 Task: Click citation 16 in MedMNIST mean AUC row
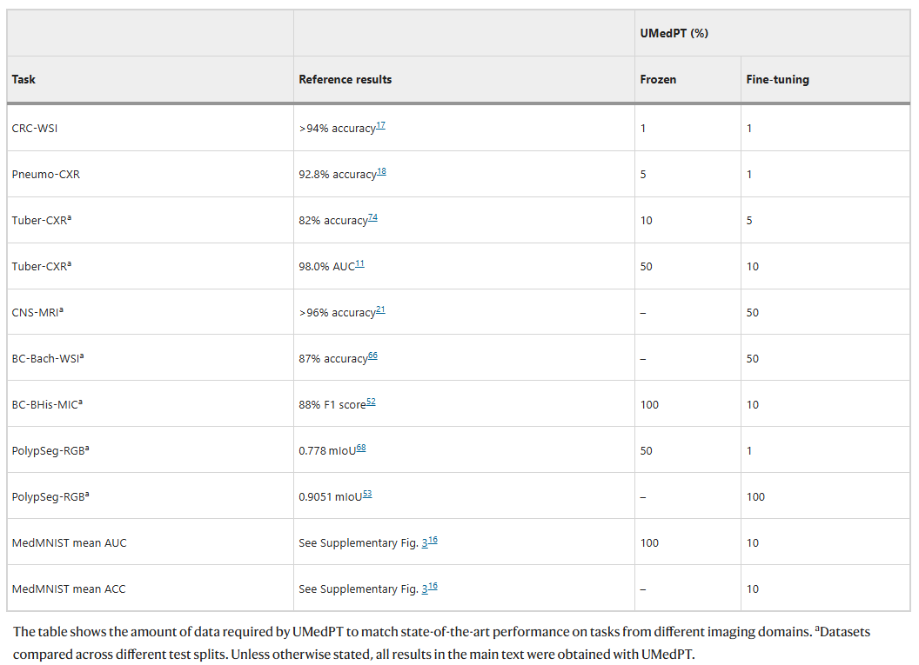coord(433,541)
